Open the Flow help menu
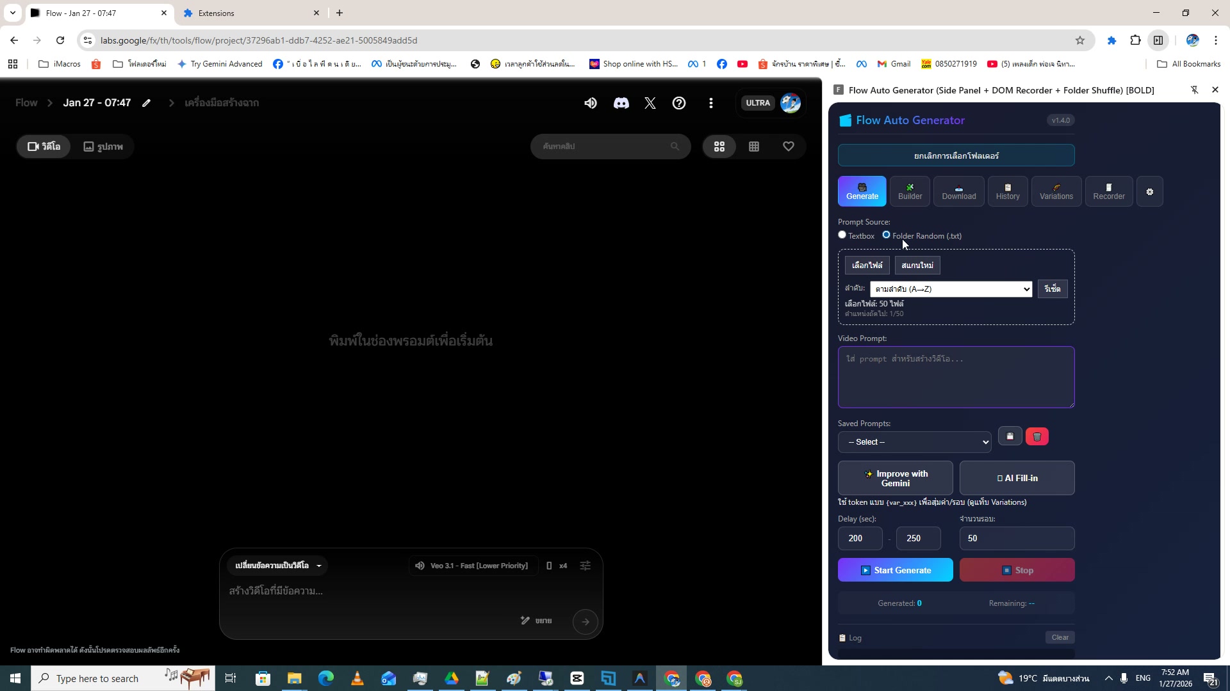Screen dimensions: 1230x691 pyautogui.click(x=679, y=103)
